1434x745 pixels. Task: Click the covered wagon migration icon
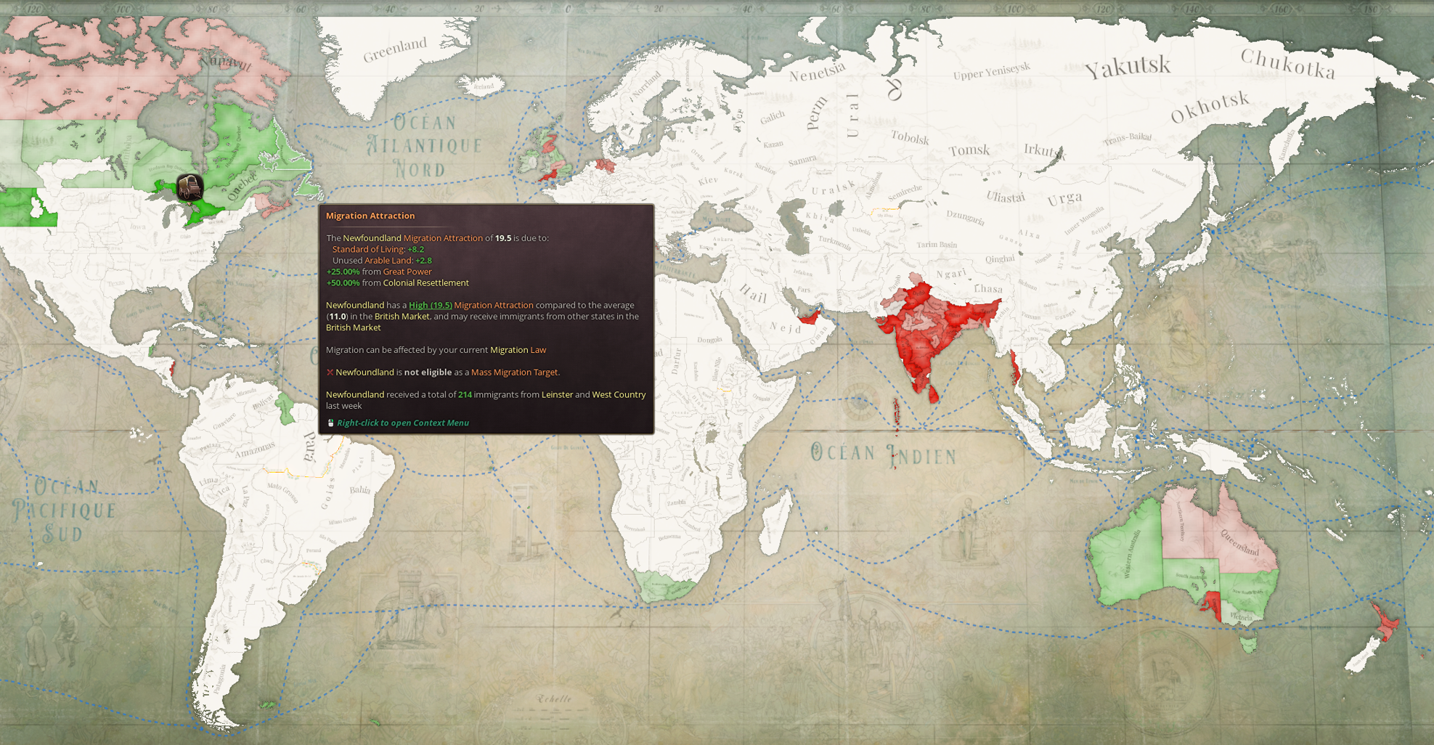[190, 187]
